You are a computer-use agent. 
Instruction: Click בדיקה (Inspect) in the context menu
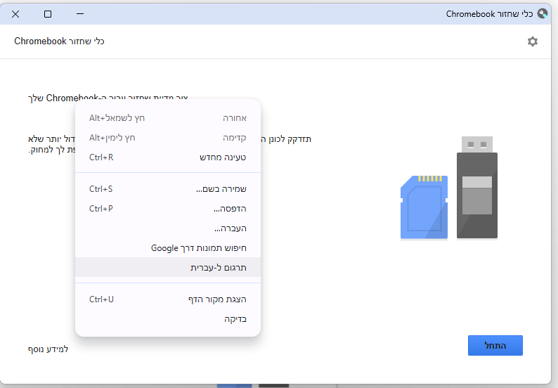(235, 319)
